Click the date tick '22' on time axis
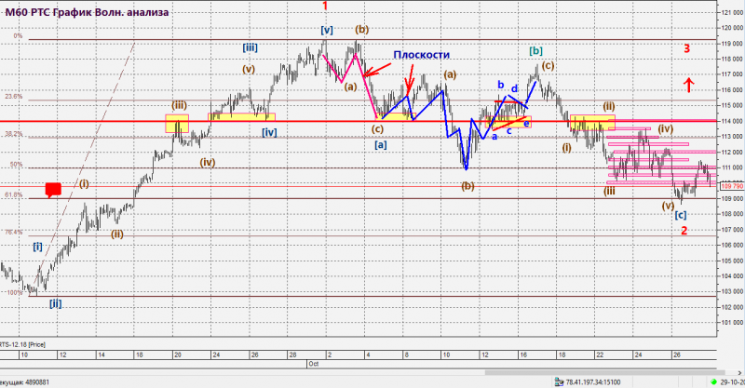 600,355
